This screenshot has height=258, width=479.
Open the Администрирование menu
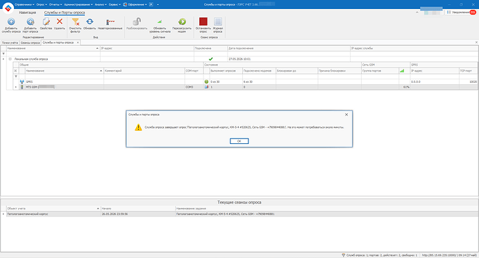coord(78,5)
